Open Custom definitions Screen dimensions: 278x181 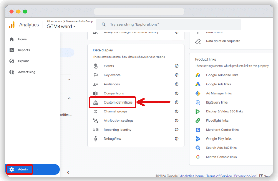(118, 102)
